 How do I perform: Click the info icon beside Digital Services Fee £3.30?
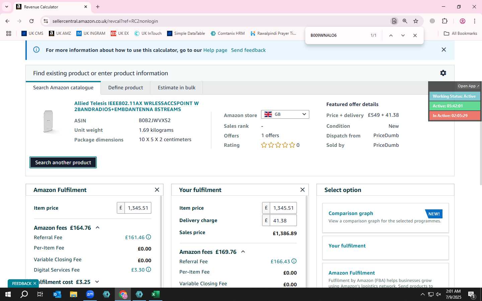pos(149,270)
